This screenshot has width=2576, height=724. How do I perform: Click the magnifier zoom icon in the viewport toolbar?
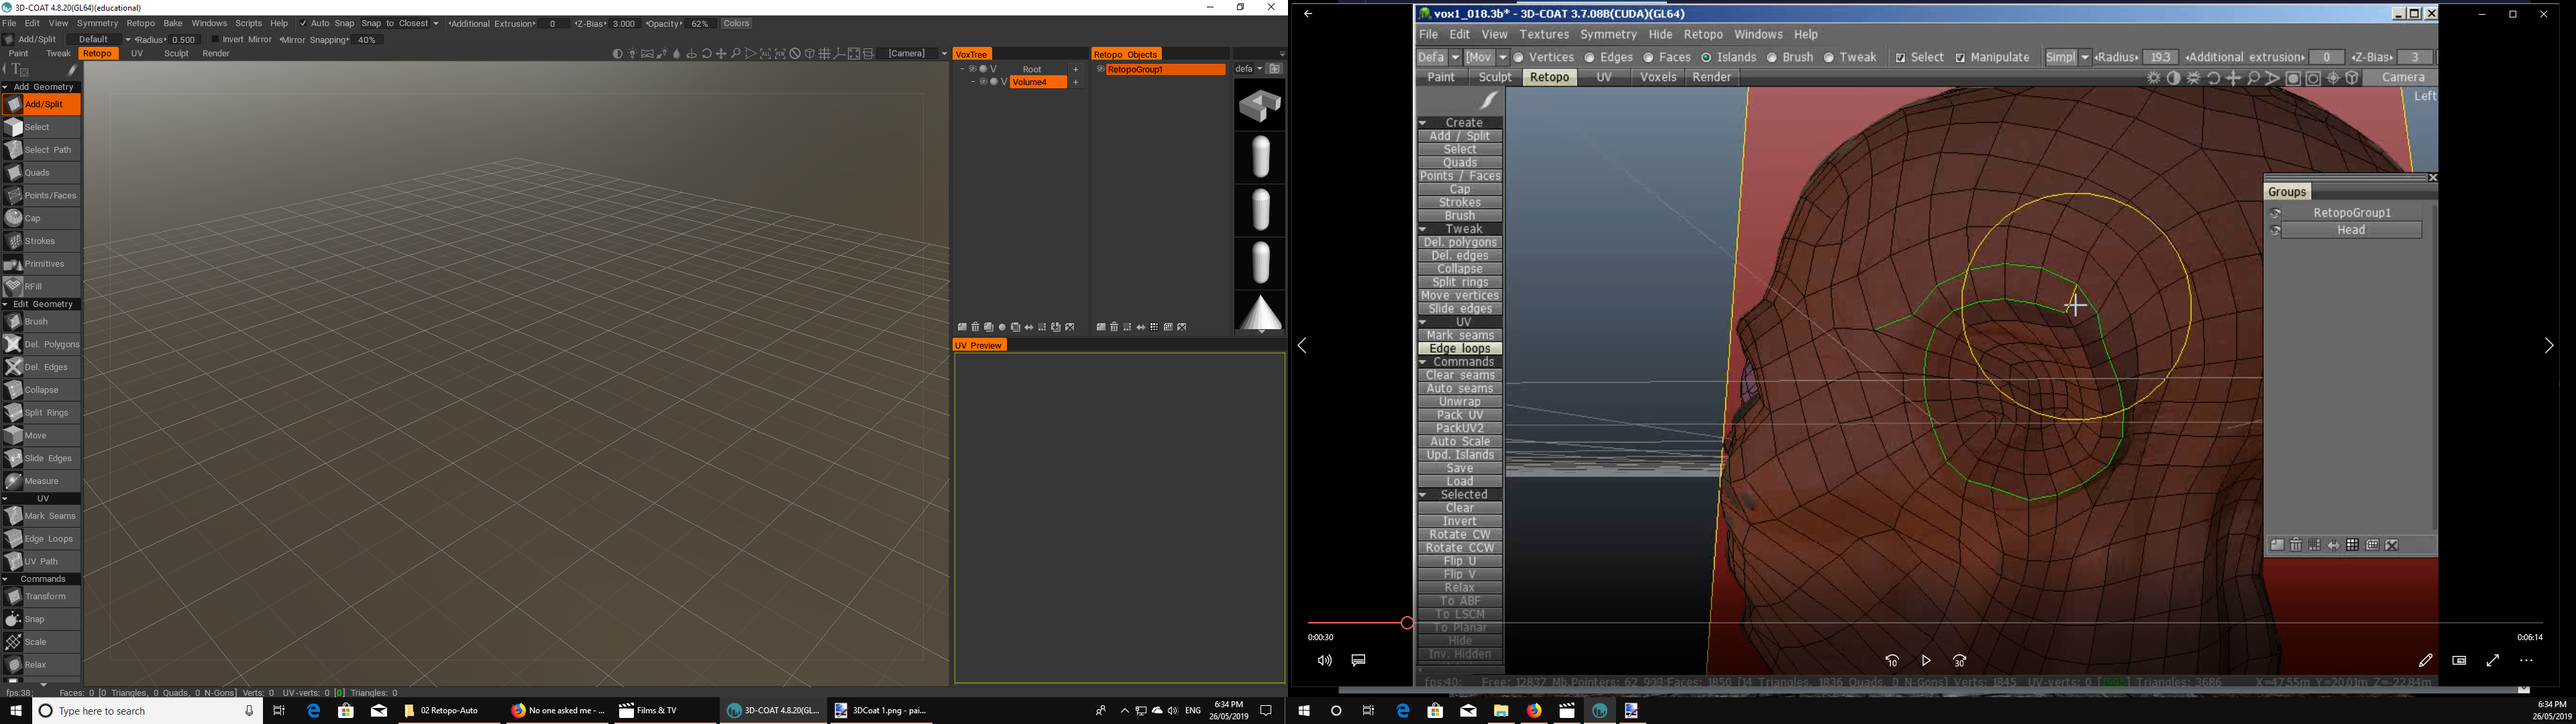[x=736, y=54]
